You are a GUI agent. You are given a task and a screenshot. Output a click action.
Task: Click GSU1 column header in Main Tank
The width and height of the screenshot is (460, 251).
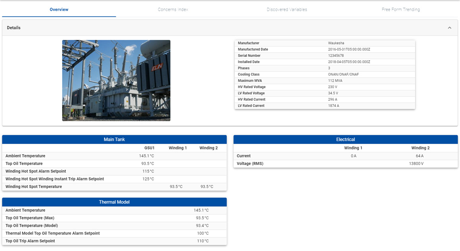(x=149, y=148)
